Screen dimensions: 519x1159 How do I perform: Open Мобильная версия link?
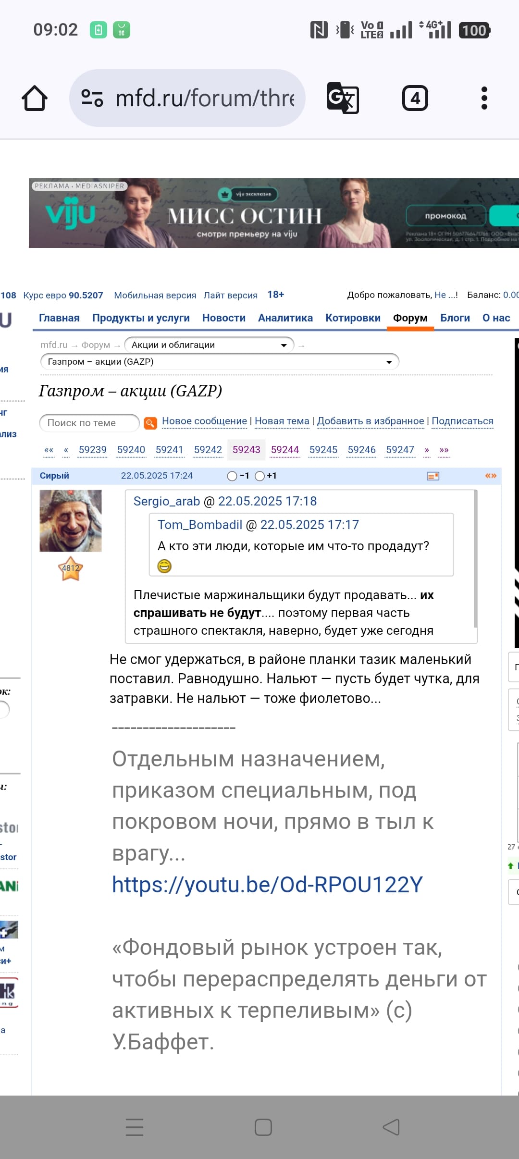pyautogui.click(x=155, y=295)
